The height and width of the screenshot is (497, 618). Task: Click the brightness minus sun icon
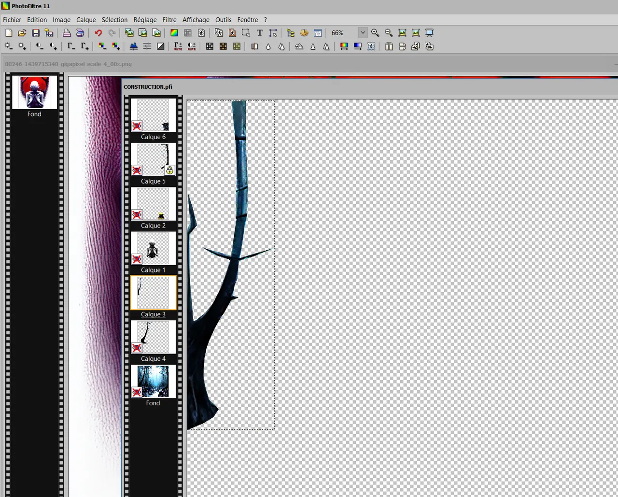click(9, 46)
